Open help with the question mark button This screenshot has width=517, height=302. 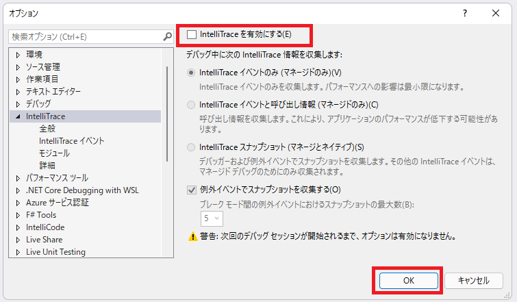click(x=464, y=13)
